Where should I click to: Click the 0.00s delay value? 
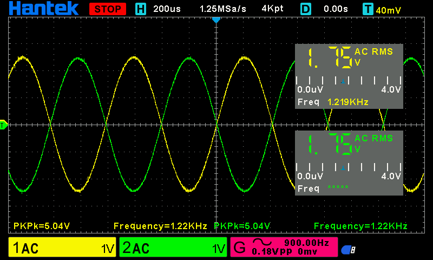[336, 9]
